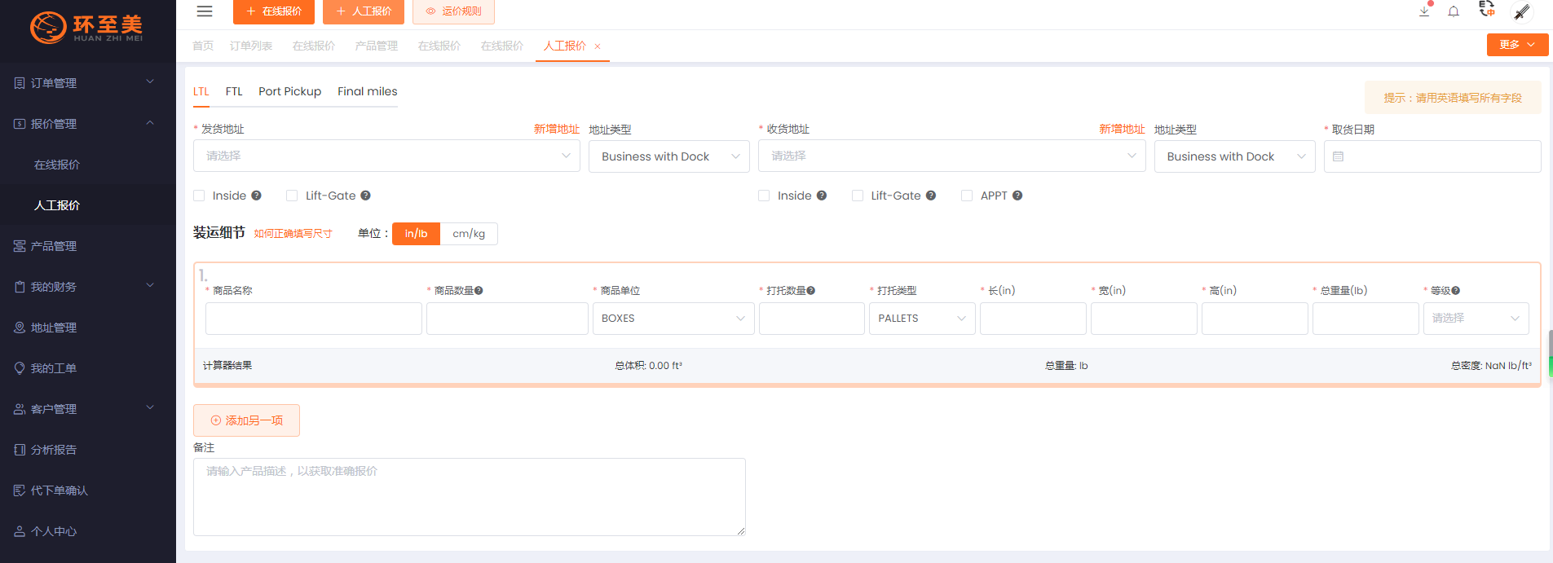Switch language with the E/中 icon
This screenshot has width=1553, height=563.
coord(1487,10)
